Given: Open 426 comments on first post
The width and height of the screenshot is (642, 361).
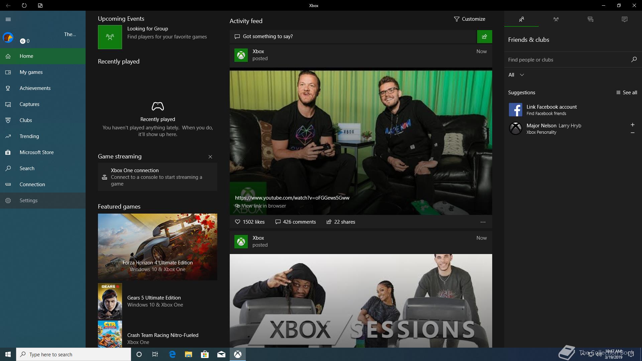Looking at the screenshot, I should [295, 222].
